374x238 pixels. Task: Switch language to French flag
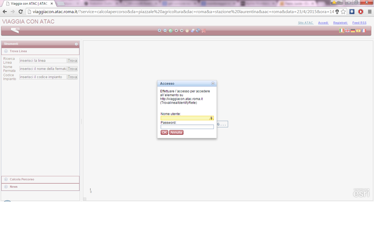[x=363, y=30]
